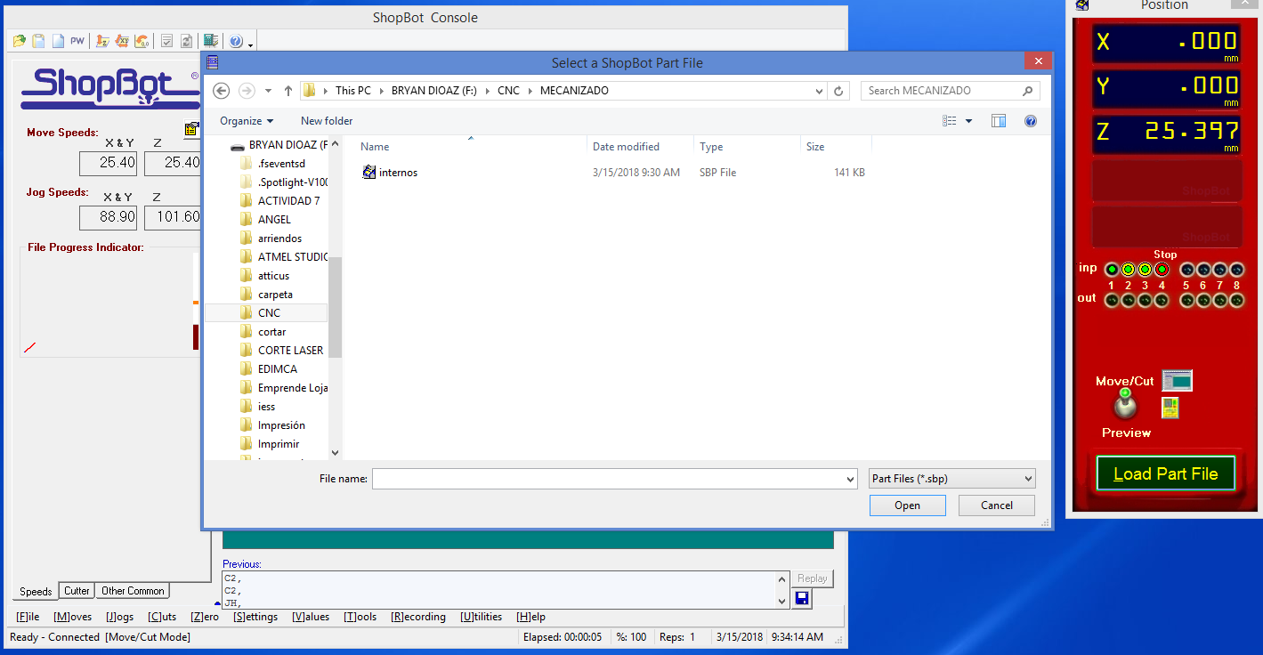This screenshot has height=655, width=1263.
Task: Open the [F]ile menu
Action: point(28,617)
